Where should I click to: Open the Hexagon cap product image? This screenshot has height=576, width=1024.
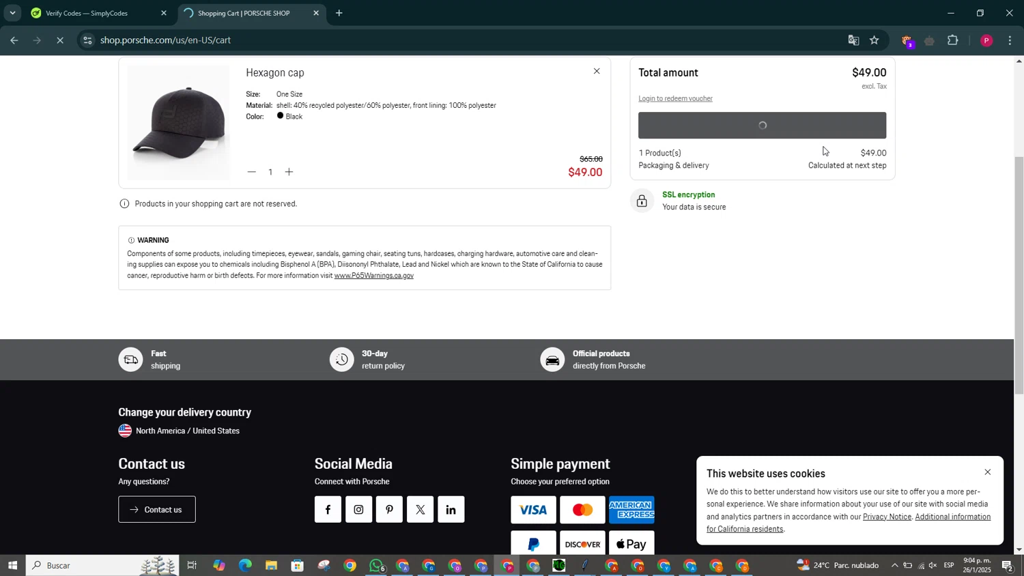click(x=178, y=123)
